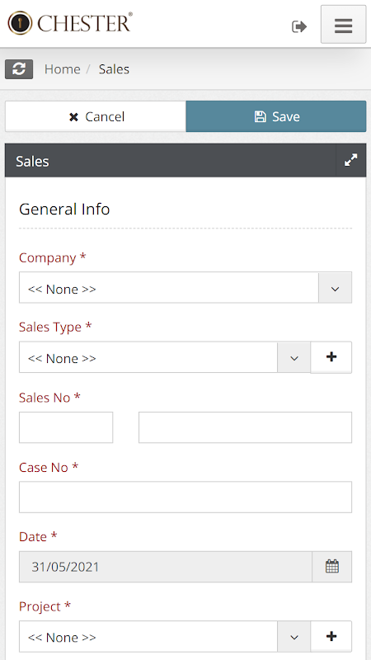Image resolution: width=371 pixels, height=660 pixels.
Task: Expand the Sales panel to fullscreen
Action: (x=351, y=160)
